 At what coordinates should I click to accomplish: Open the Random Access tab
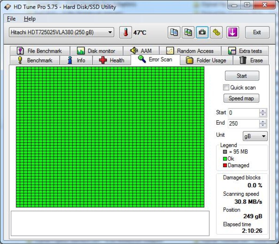[x=190, y=51]
